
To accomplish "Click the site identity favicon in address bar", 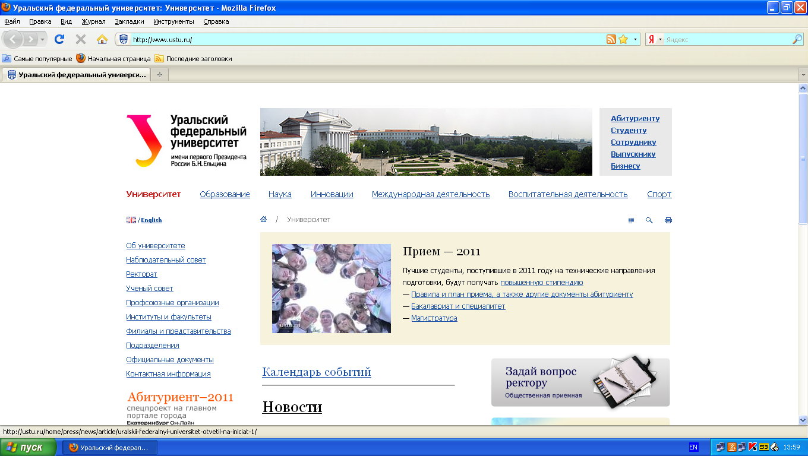I will click(124, 40).
